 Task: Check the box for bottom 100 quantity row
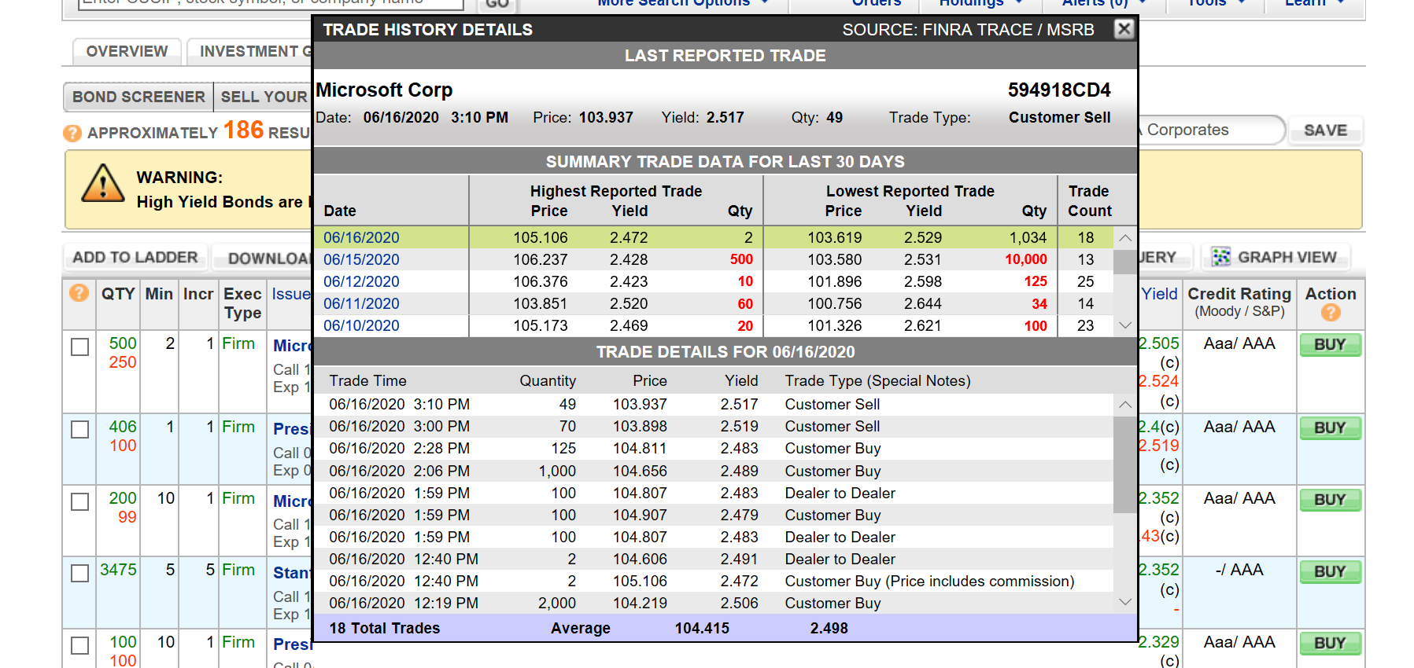tap(79, 645)
